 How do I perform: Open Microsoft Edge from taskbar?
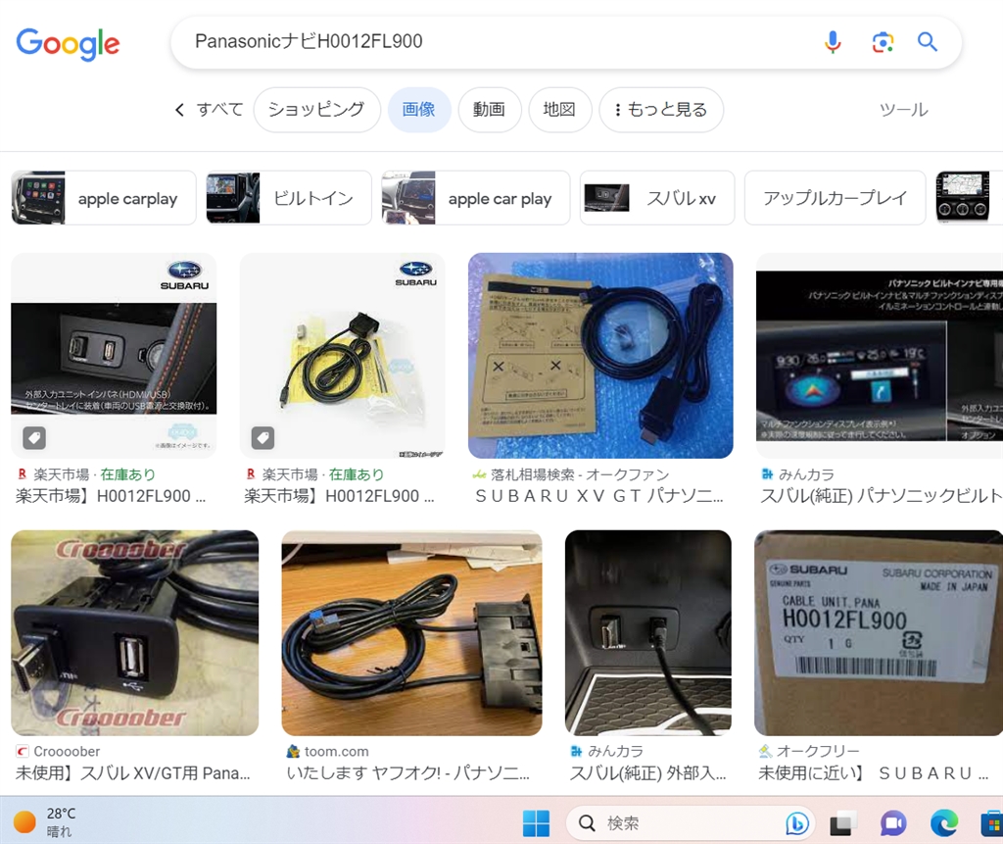pos(944,823)
